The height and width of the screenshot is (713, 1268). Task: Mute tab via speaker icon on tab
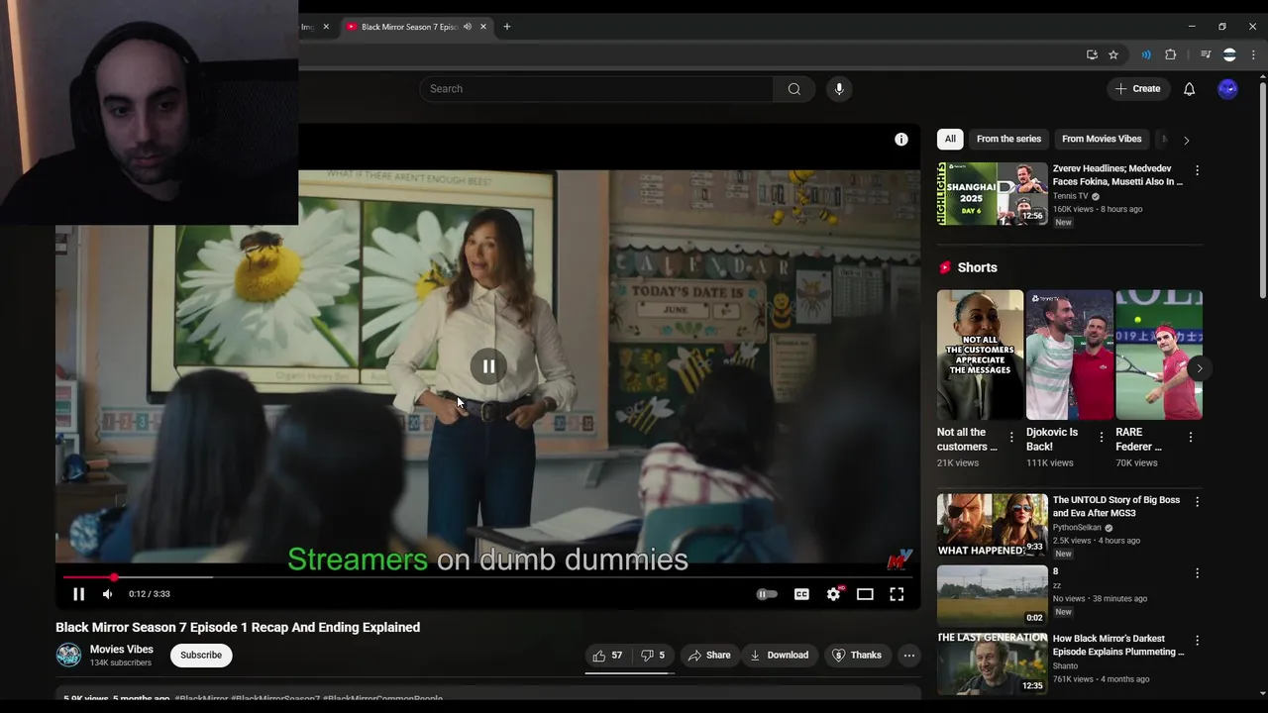click(467, 27)
